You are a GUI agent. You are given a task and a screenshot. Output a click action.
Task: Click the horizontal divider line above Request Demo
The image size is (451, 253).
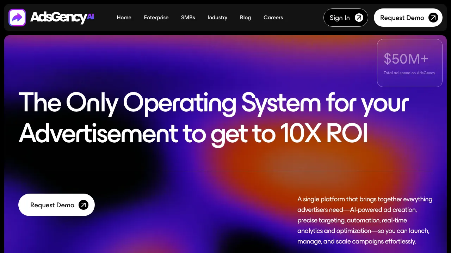[x=225, y=171]
